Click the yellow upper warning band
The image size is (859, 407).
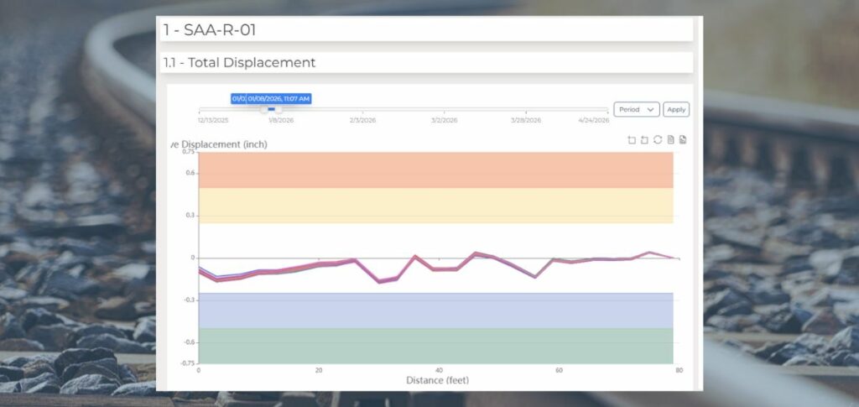tap(435, 206)
